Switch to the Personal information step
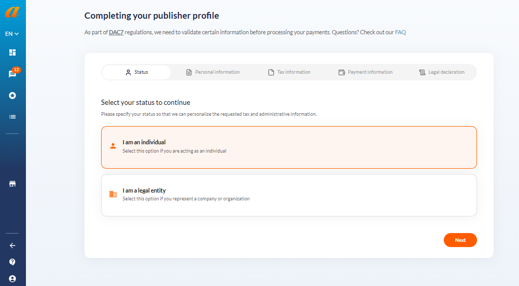This screenshot has width=519, height=286. (x=213, y=72)
